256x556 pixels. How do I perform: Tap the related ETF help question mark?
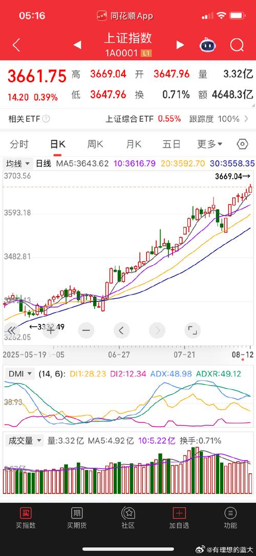click(x=46, y=119)
